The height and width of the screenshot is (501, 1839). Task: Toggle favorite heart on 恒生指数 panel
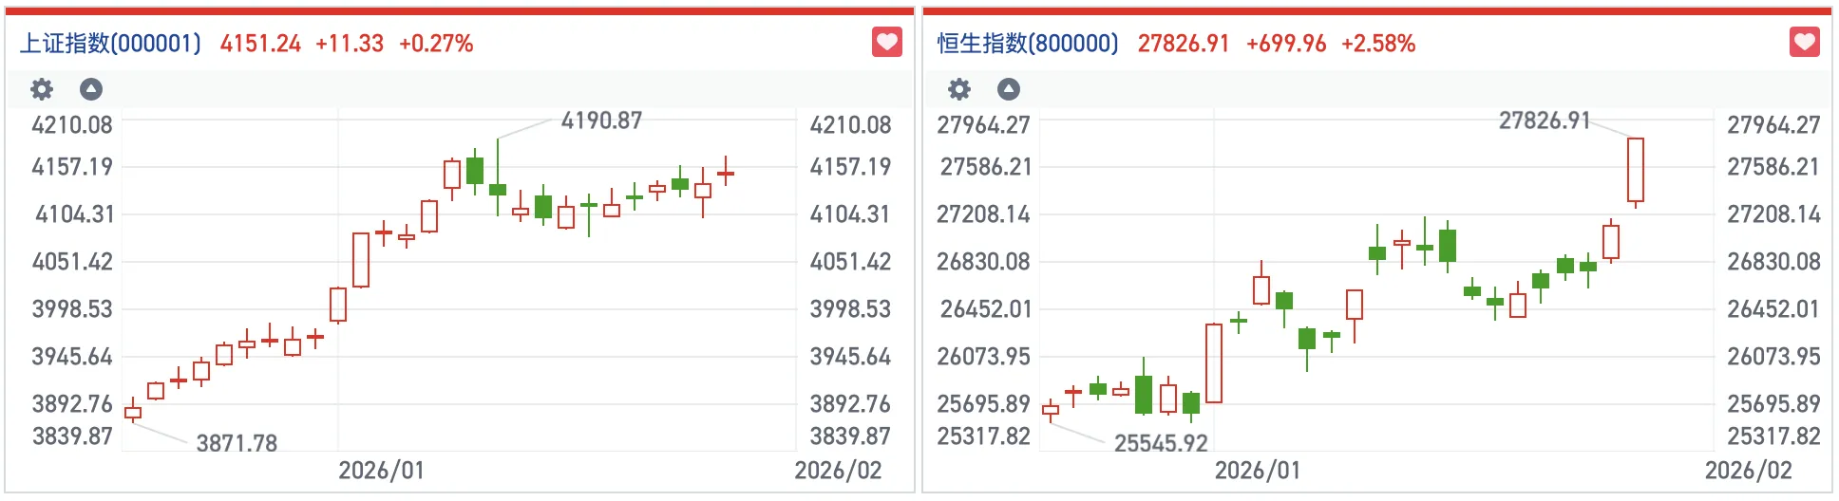click(1804, 43)
